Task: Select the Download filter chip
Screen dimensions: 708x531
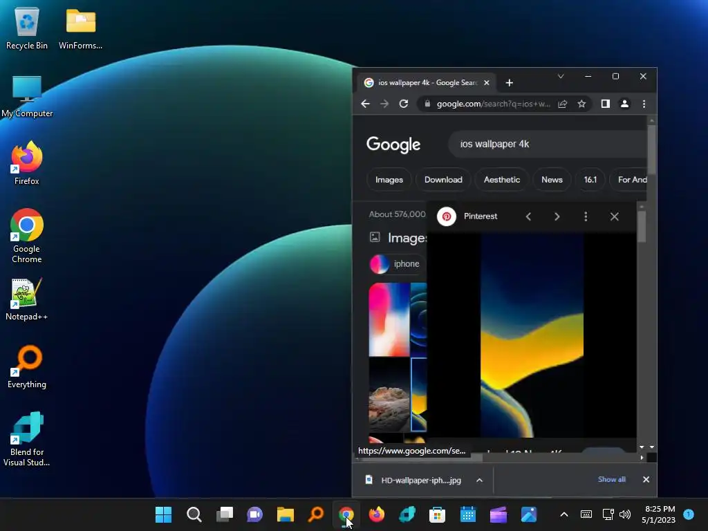Action: click(443, 180)
